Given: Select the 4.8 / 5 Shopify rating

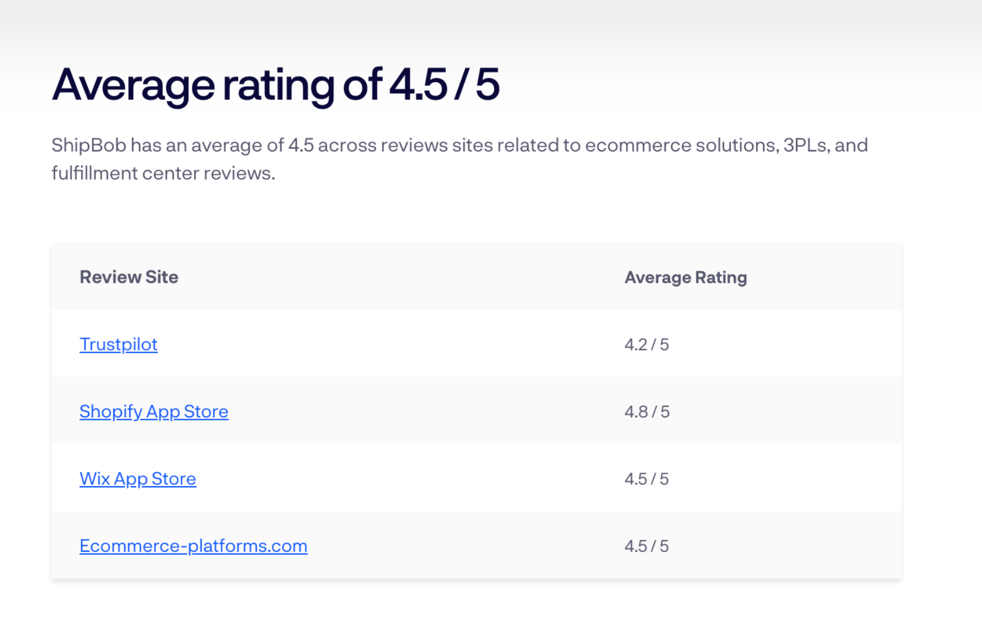Looking at the screenshot, I should click(x=646, y=412).
